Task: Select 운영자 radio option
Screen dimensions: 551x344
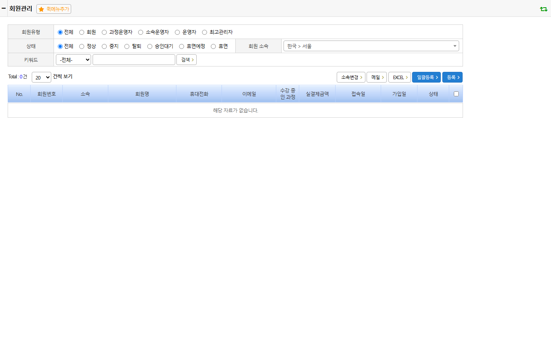Action: pyautogui.click(x=177, y=32)
